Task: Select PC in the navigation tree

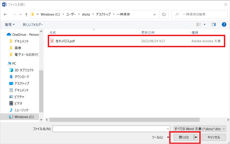Action: tap(12, 64)
